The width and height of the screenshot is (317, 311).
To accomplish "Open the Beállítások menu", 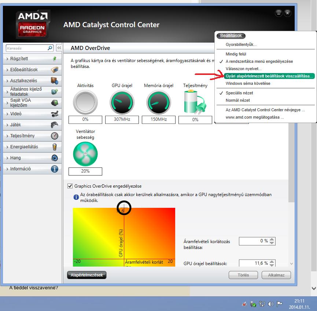I will click(231, 36).
